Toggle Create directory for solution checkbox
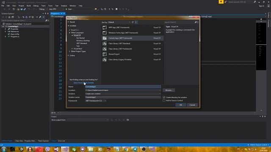 [x=164, y=98]
